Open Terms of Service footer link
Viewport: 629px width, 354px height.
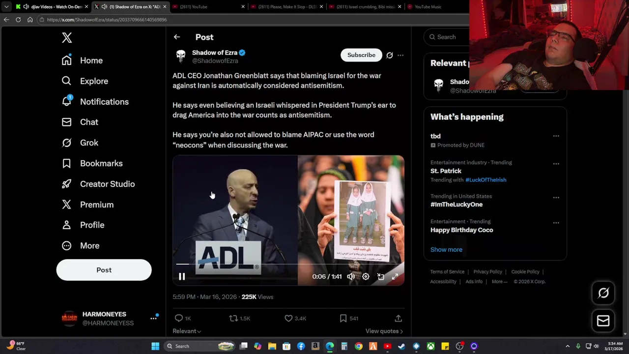click(447, 272)
